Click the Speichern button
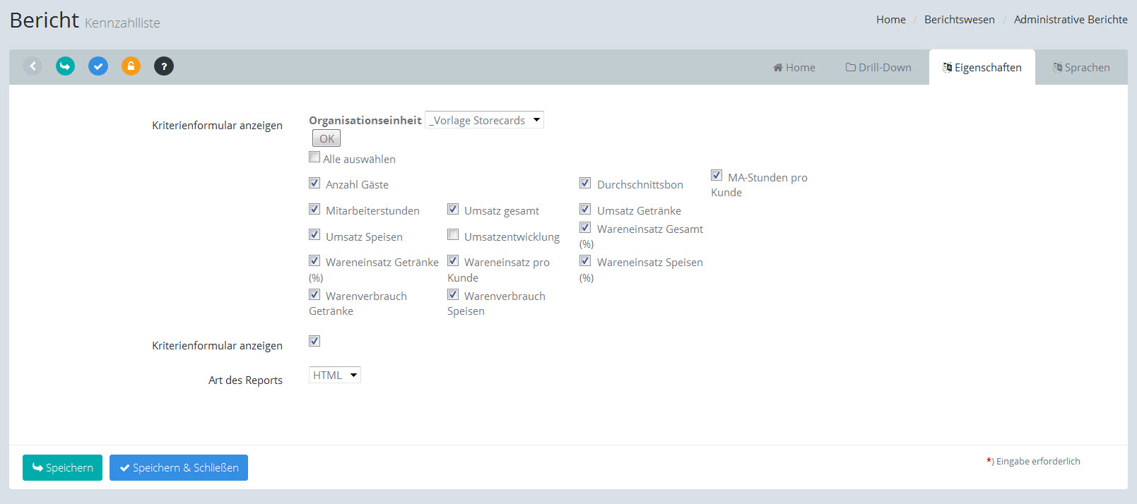1137x504 pixels. (62, 468)
